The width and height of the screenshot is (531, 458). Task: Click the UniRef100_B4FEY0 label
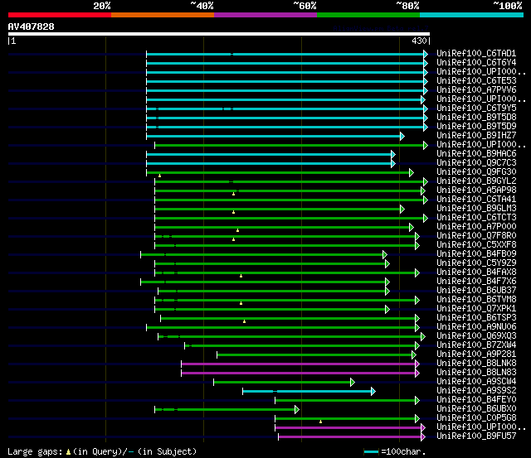click(476, 400)
